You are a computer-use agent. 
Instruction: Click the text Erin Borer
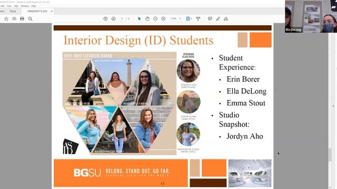243,79
